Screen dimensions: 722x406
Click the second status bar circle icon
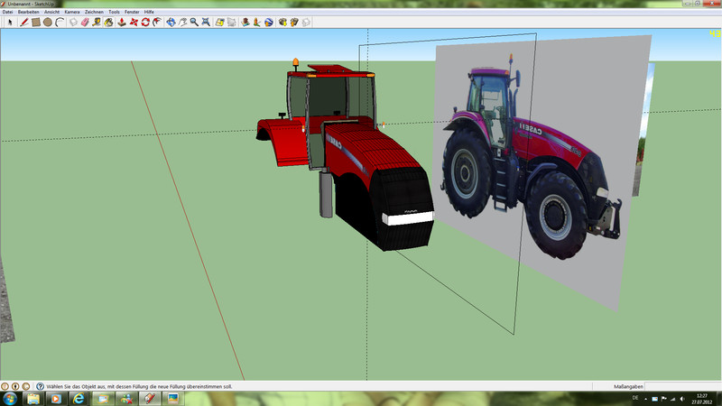tap(15, 386)
